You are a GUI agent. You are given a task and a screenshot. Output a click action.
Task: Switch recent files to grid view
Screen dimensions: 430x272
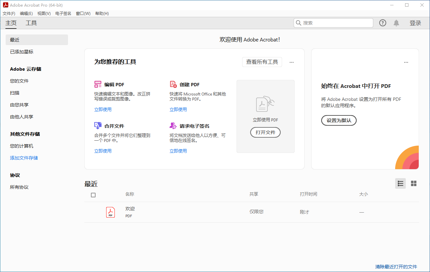tap(413, 183)
